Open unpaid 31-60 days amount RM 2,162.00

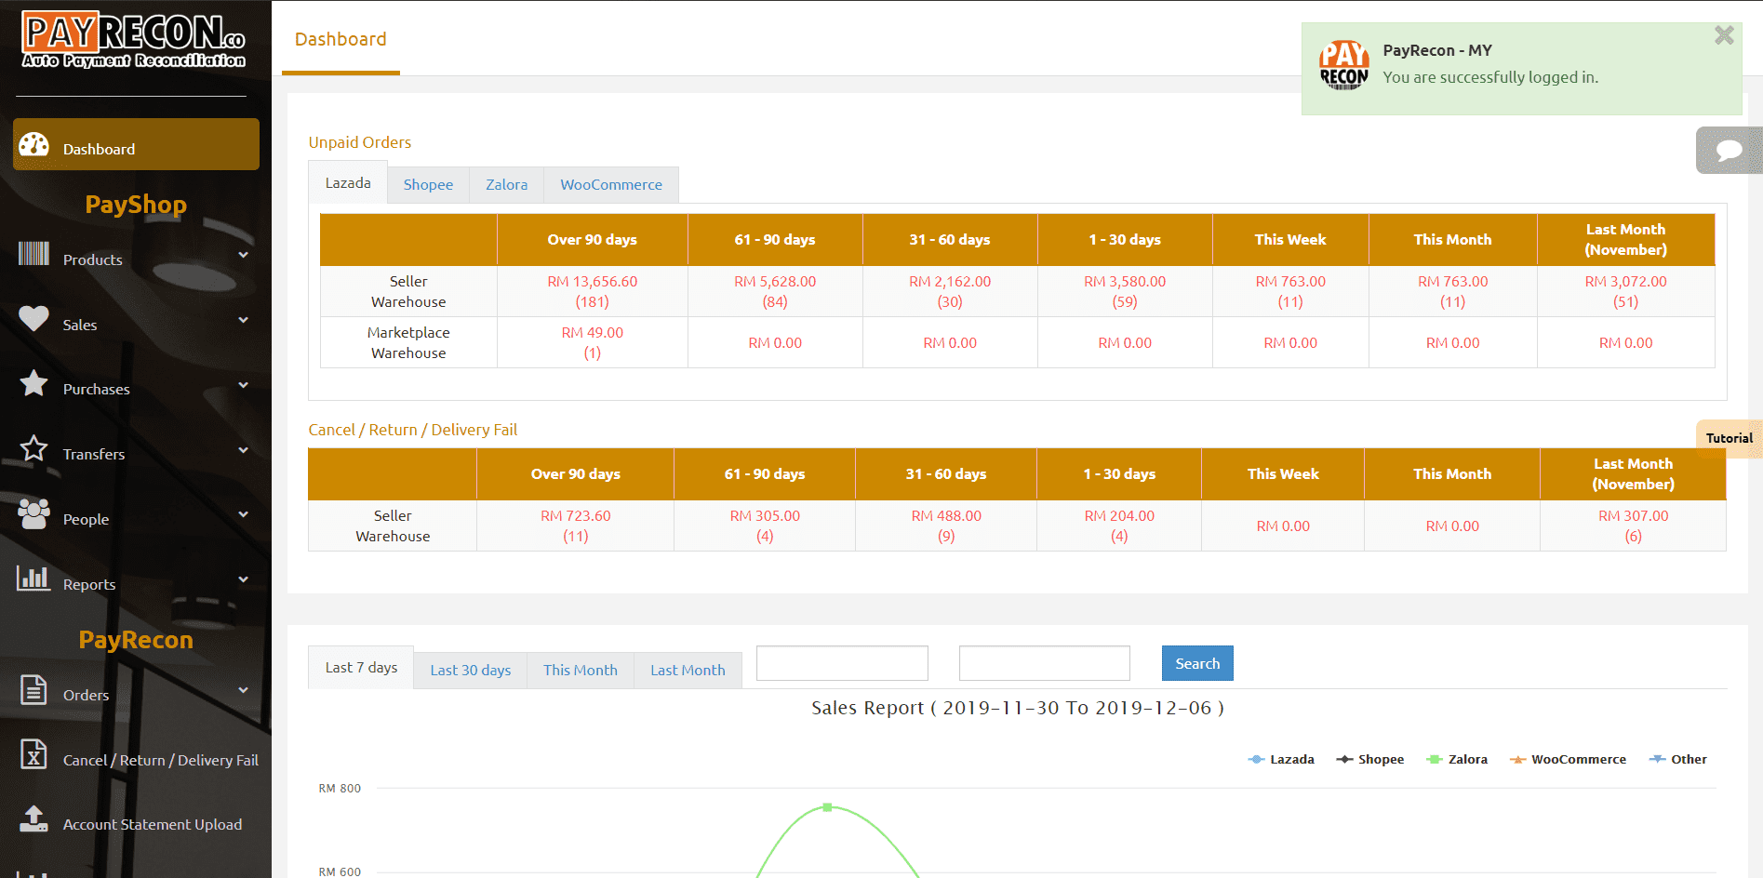point(949,291)
